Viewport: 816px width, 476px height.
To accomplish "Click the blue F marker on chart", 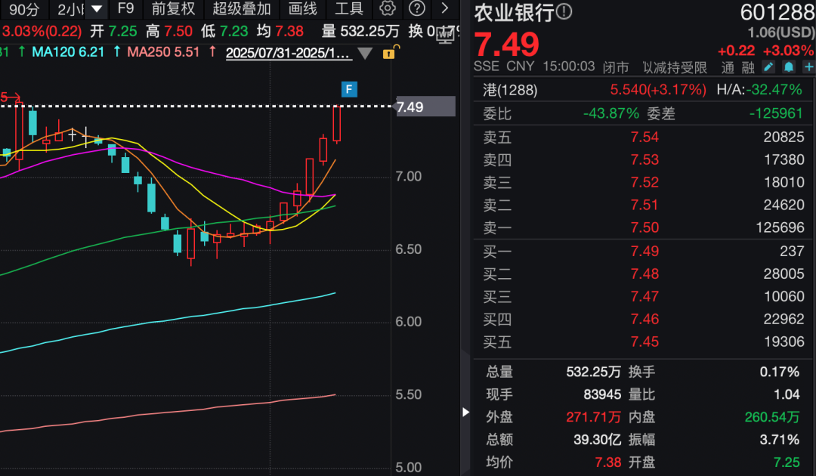I will click(349, 89).
